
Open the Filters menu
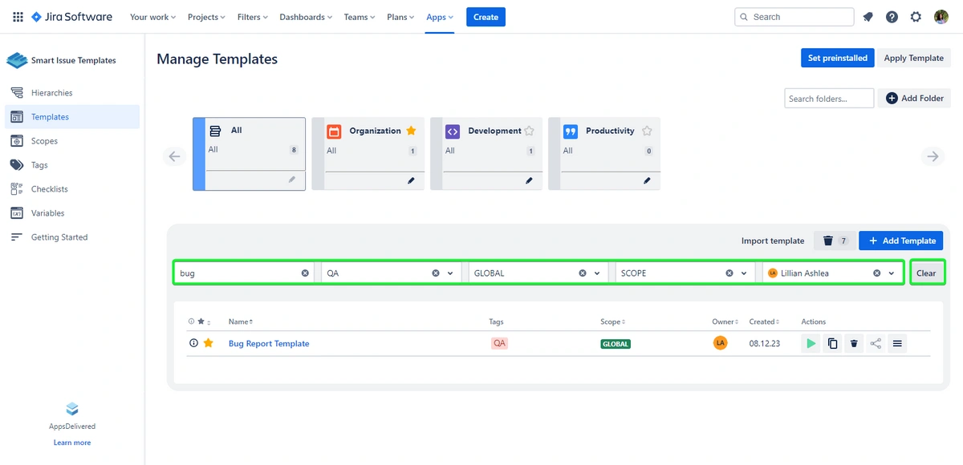[x=253, y=17]
